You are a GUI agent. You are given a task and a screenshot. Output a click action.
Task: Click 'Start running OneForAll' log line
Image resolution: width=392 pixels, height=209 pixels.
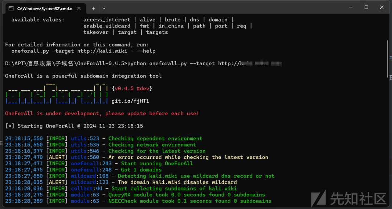click(157, 163)
